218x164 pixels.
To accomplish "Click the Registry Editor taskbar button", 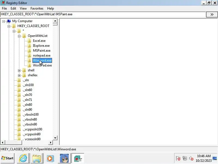I will click(78, 158).
